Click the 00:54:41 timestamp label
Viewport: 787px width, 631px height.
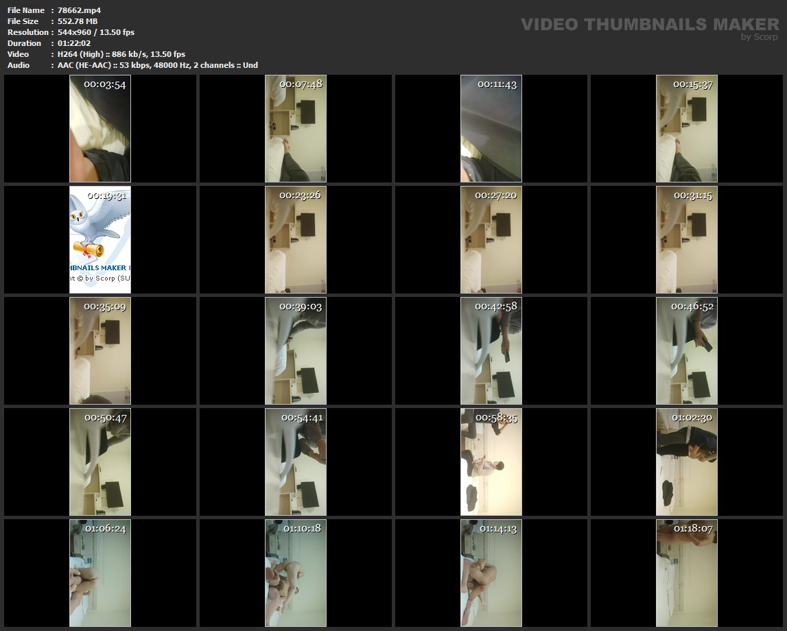pyautogui.click(x=301, y=417)
